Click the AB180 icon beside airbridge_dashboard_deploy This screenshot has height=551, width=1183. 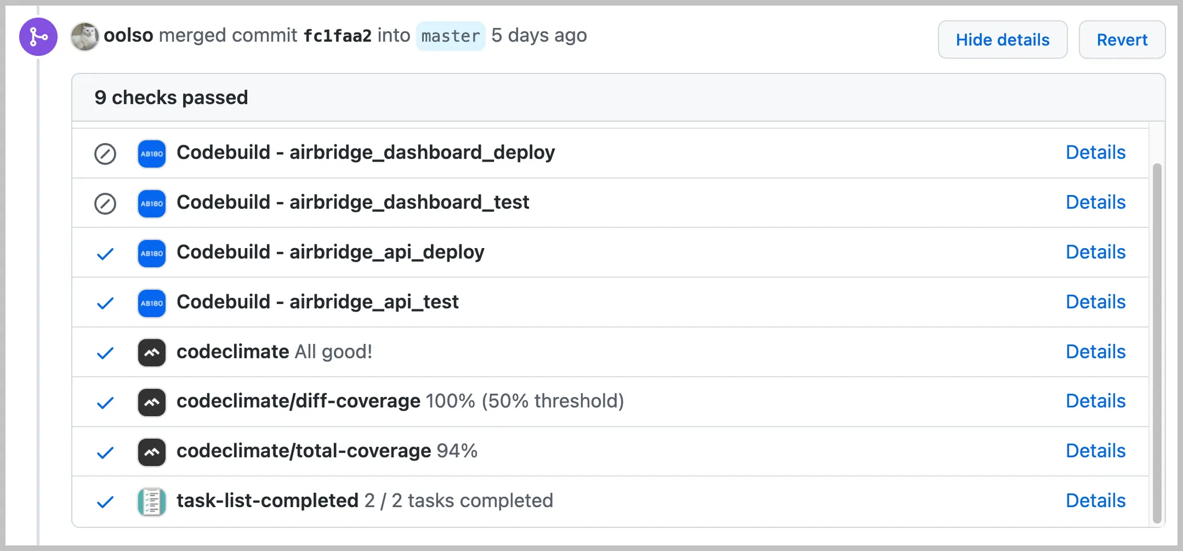152,154
